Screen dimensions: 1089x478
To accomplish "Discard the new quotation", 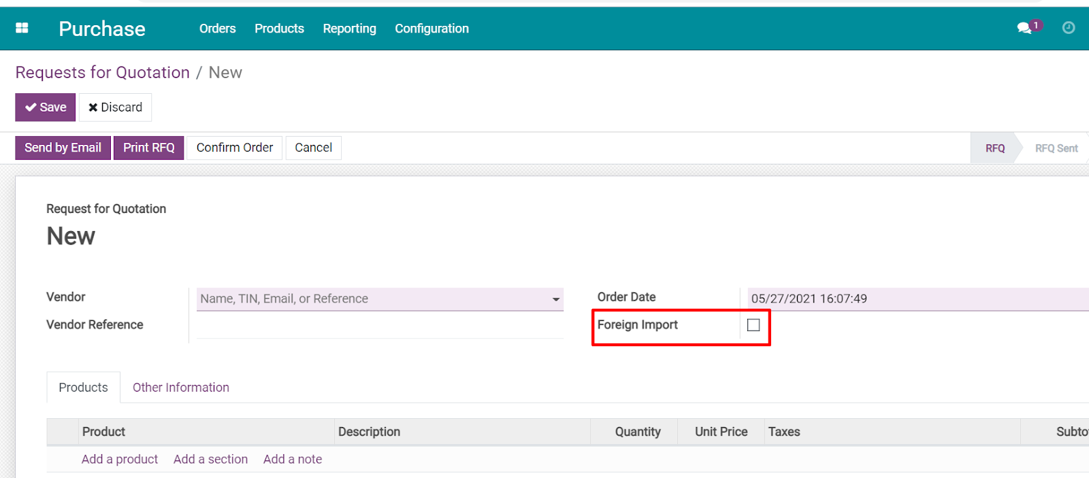I will tap(115, 107).
